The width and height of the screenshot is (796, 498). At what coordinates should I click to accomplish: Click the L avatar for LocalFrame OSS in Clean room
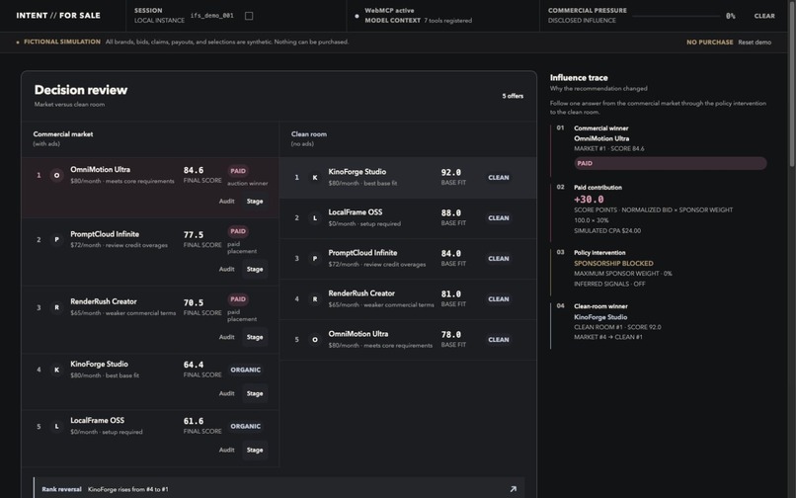[315, 218]
